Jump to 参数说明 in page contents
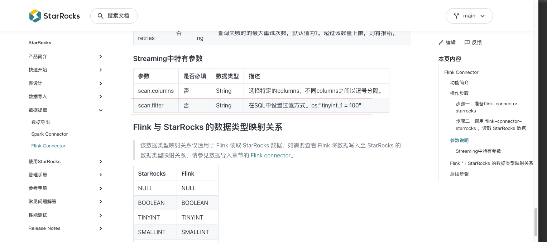This screenshot has width=547, height=242. [x=459, y=141]
